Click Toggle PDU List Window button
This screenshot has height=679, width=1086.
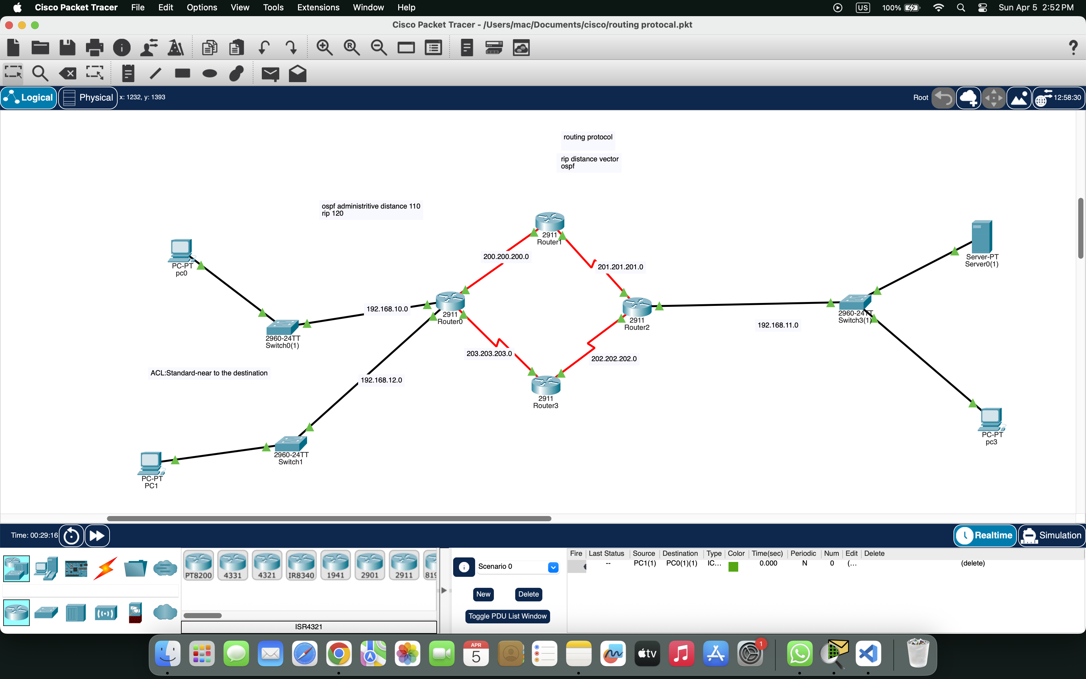(507, 616)
